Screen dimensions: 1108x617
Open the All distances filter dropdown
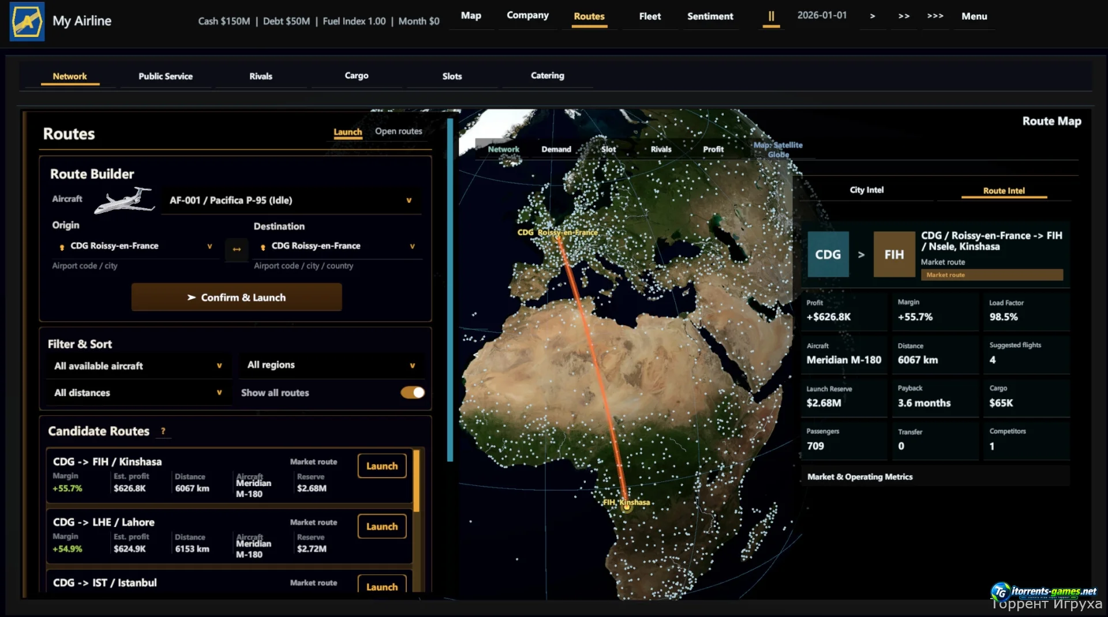(x=138, y=393)
